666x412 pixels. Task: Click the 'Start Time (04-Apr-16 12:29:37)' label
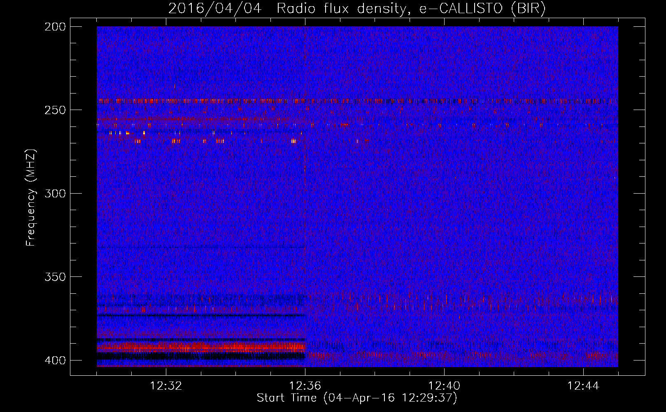point(357,398)
